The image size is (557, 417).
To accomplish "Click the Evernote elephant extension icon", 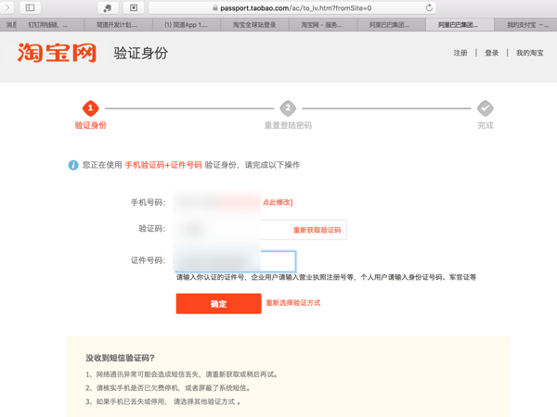I will [108, 7].
